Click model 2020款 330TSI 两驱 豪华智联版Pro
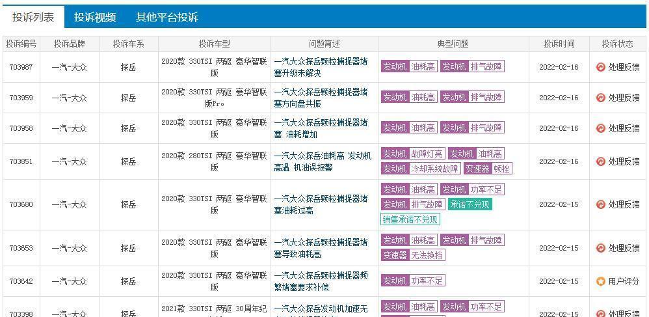This screenshot has height=317, width=649. coord(215,98)
